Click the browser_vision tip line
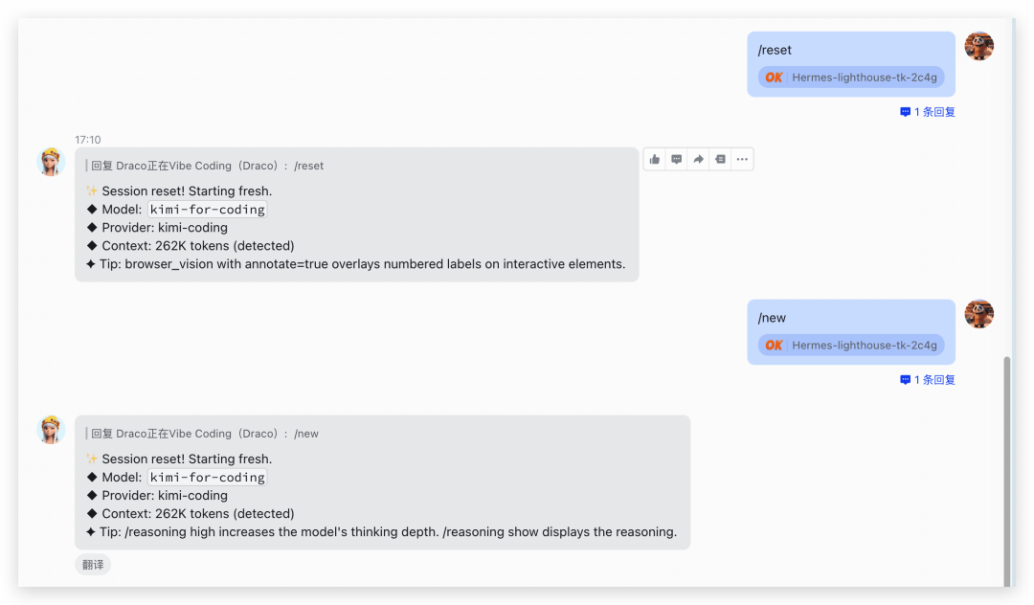The image size is (1034, 605). pos(356,263)
